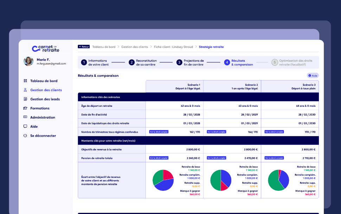Screen dimensions: 341x214
Task: Click Marie F. profile avatar photo
Action: [x=28, y=61]
